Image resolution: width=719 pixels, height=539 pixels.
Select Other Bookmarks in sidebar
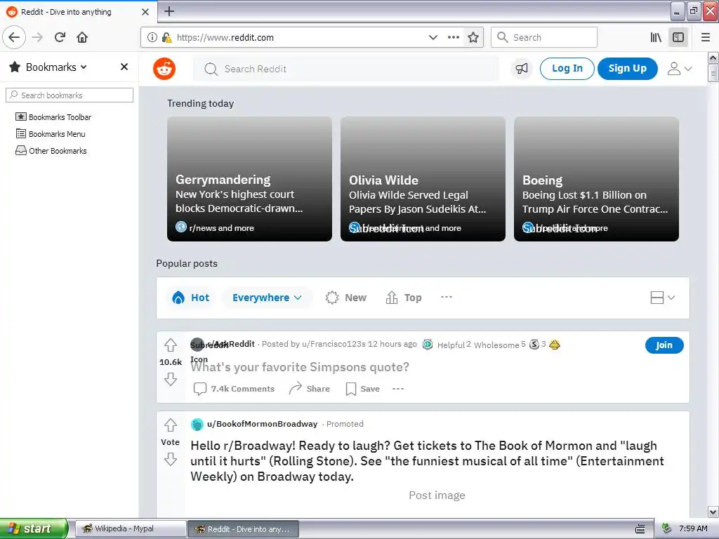(51, 151)
